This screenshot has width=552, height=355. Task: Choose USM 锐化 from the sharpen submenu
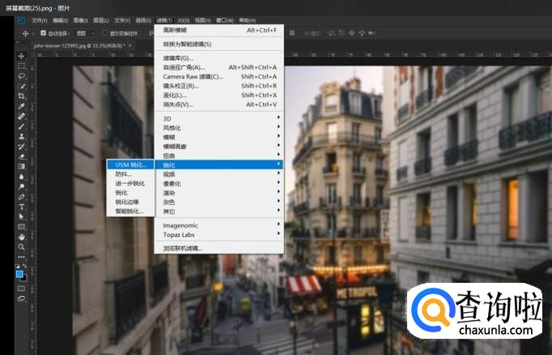130,165
